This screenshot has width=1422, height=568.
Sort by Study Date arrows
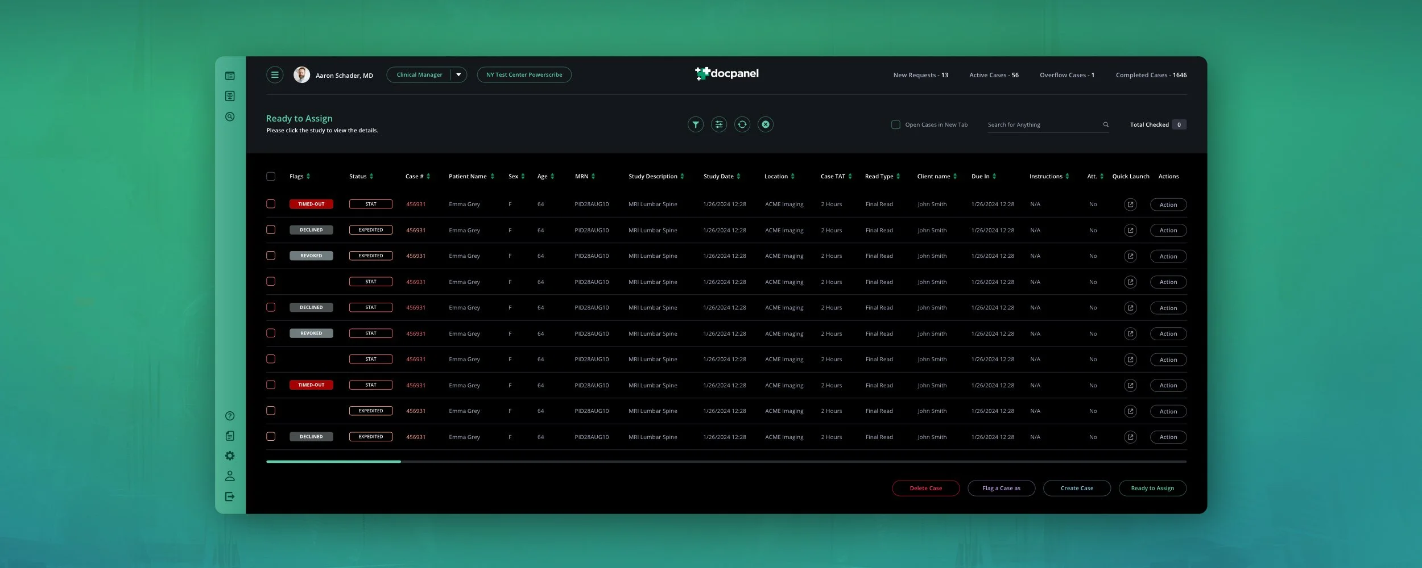click(738, 177)
